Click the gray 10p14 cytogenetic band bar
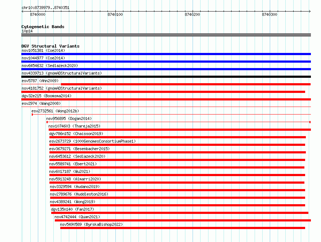The image size is (321, 242). pos(166,35)
